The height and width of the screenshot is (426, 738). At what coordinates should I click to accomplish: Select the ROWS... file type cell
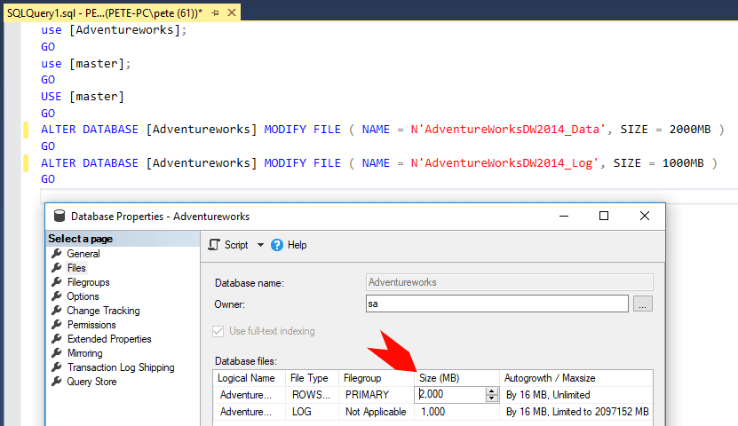(313, 395)
